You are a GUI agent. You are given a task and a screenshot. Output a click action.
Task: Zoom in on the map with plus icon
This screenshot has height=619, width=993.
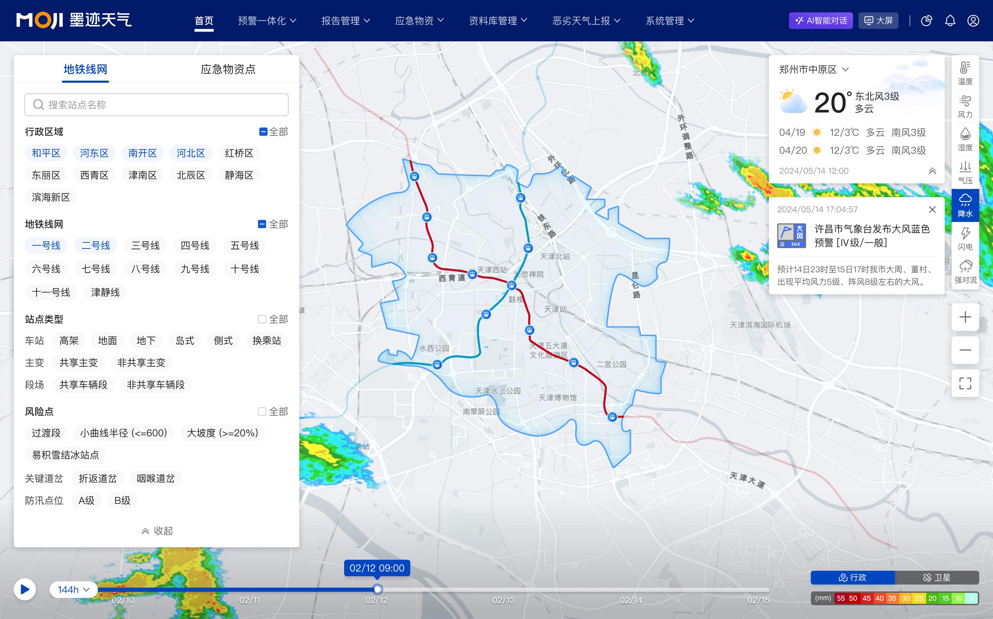click(x=965, y=317)
